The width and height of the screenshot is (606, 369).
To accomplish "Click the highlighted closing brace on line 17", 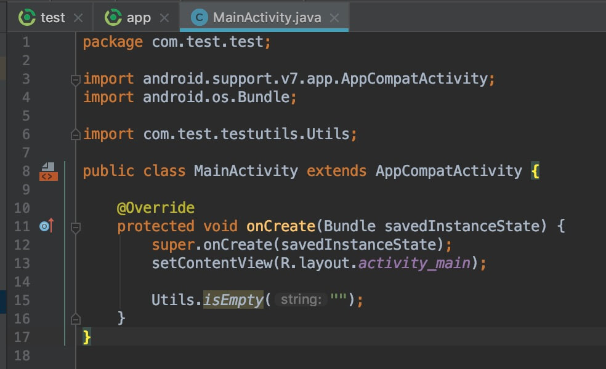I will 87,337.
